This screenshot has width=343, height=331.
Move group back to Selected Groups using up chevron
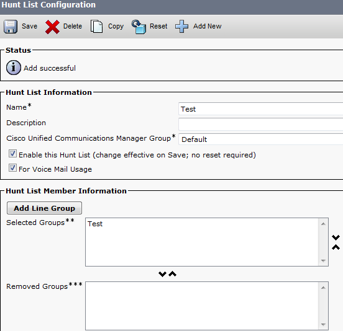[172, 274]
